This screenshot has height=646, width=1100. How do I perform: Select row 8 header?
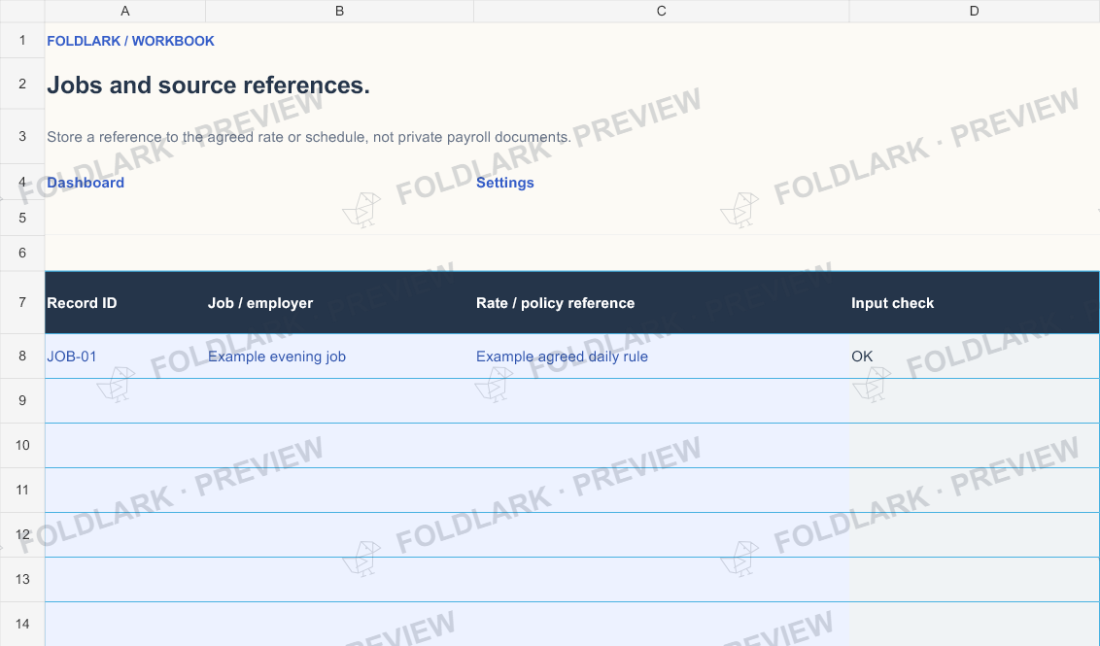22,356
